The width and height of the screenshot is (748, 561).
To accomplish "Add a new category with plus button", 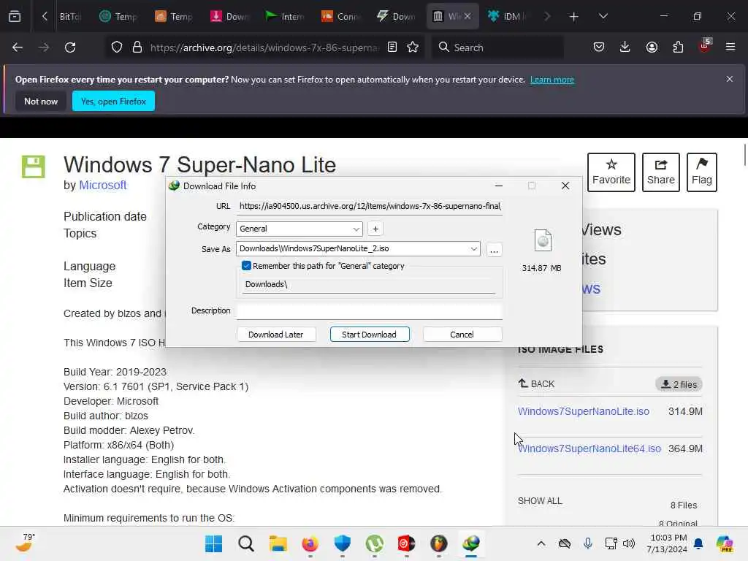I will (x=375, y=229).
